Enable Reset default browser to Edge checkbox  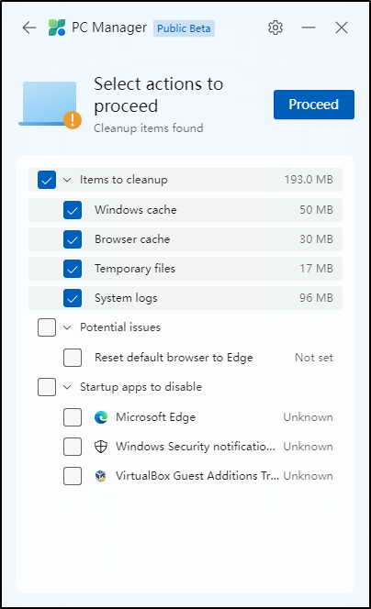click(x=73, y=358)
